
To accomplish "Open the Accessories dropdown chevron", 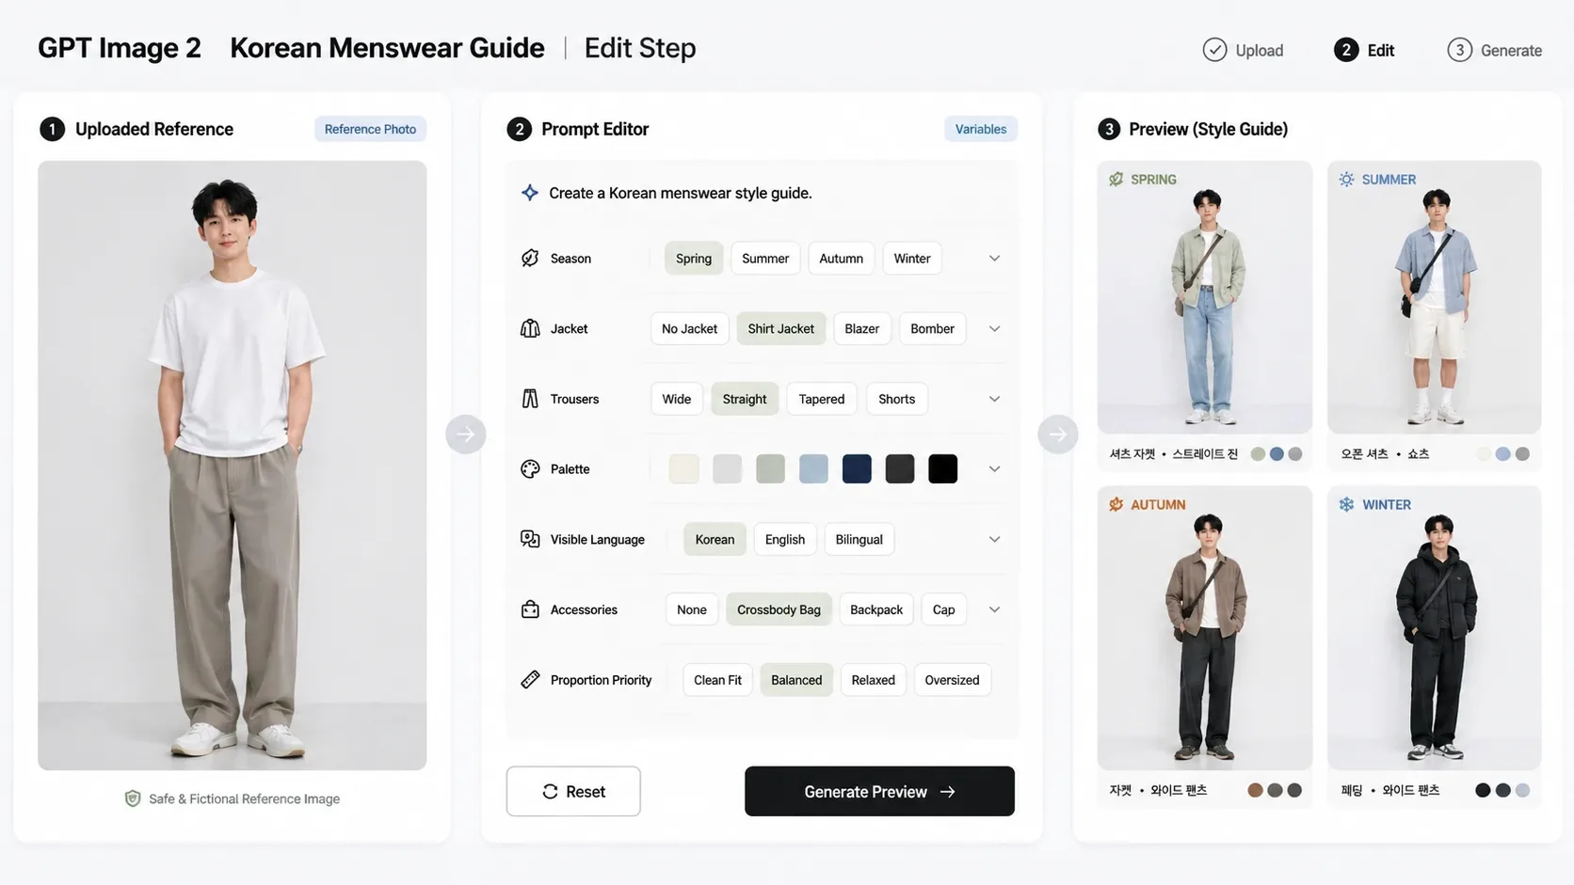I will (x=994, y=608).
